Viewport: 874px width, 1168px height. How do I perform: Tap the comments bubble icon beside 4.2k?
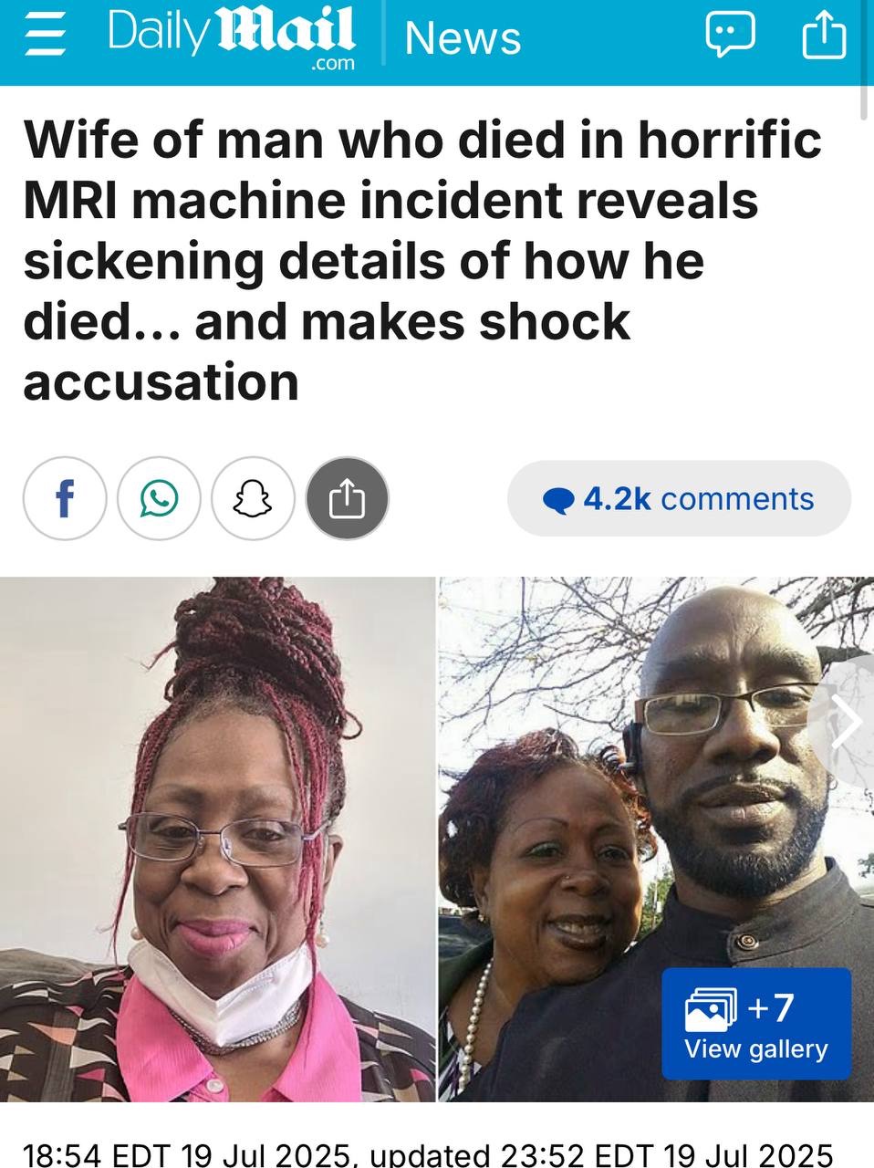[558, 500]
